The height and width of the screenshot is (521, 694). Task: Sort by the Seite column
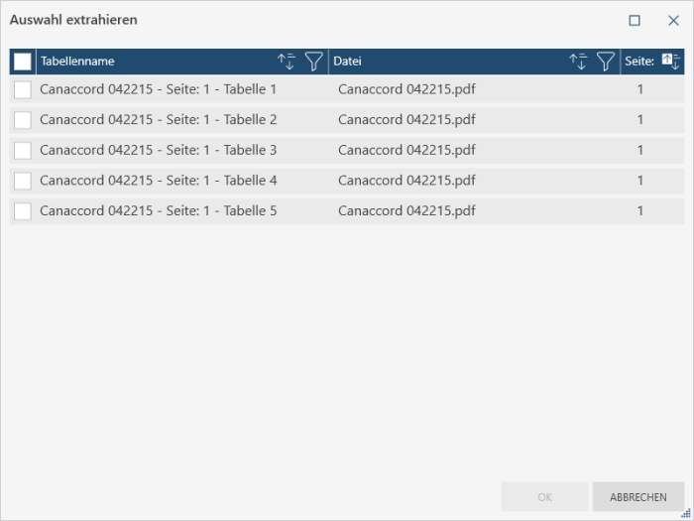(670, 62)
